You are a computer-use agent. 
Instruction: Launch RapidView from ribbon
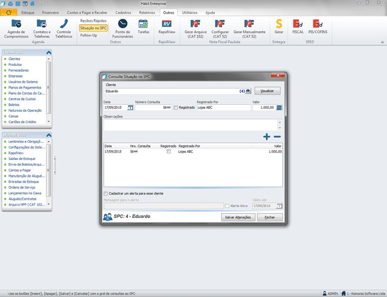pyautogui.click(x=167, y=27)
